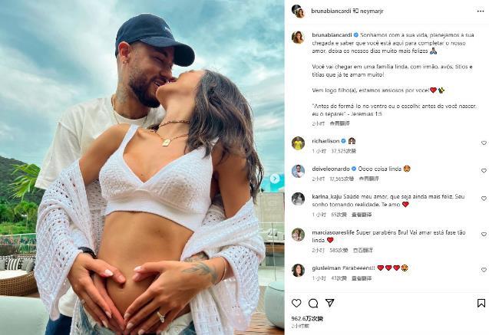Image resolution: width=489 pixels, height=335 pixels.
Task: Translate karina_kaju's comment
Action: (x=362, y=215)
